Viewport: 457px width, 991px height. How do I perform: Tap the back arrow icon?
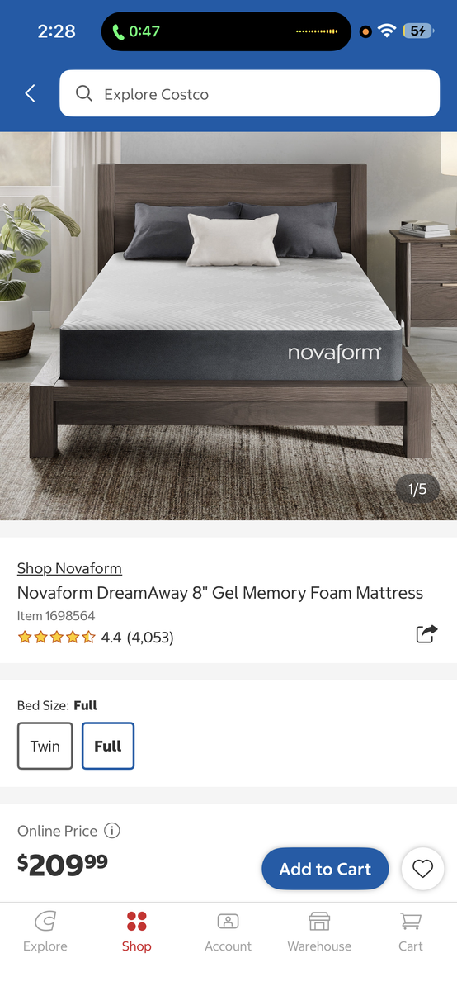point(31,93)
